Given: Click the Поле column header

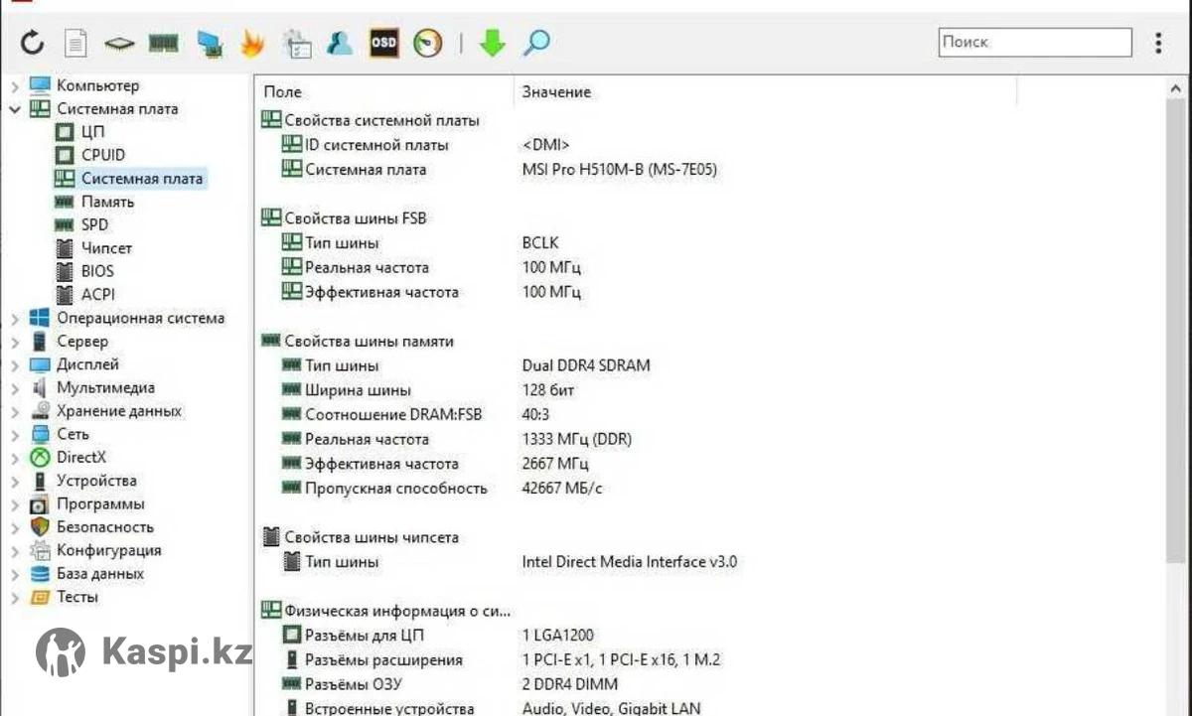Looking at the screenshot, I should [283, 91].
